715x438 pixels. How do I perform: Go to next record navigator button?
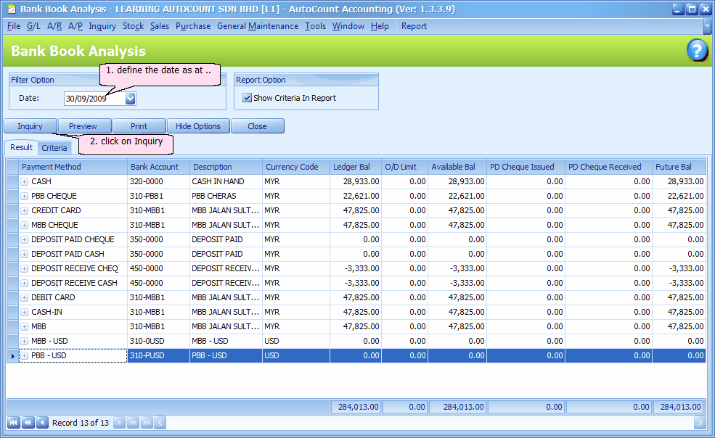coord(118,423)
